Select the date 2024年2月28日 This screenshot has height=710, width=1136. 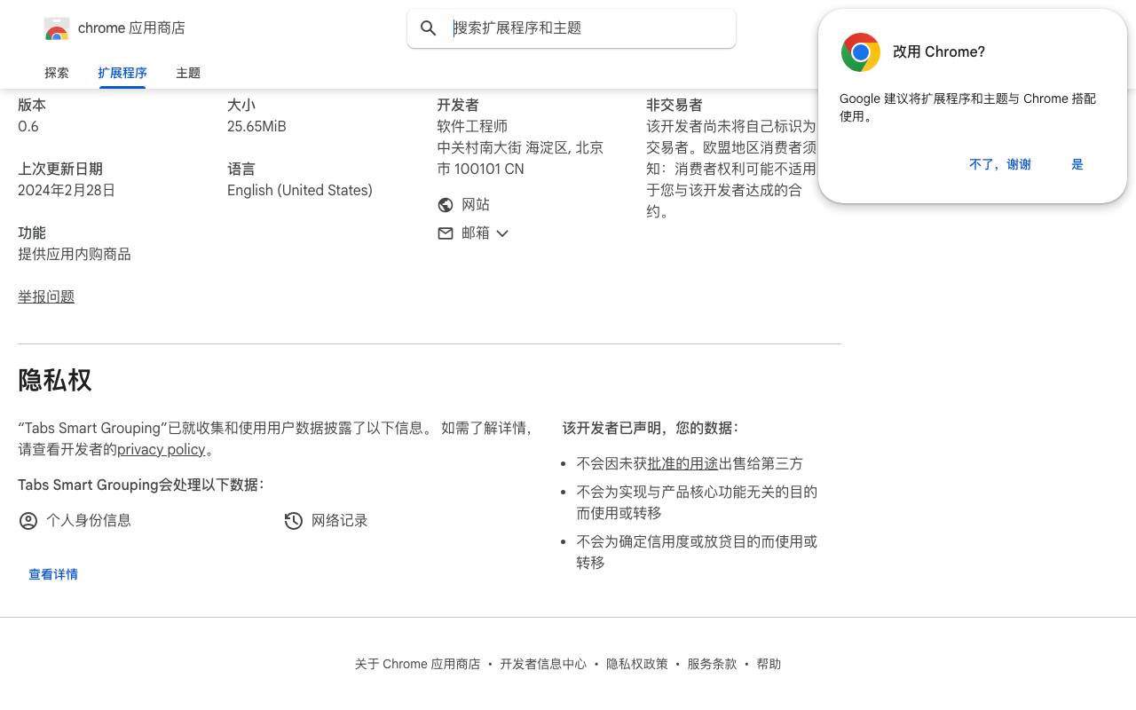67,191
